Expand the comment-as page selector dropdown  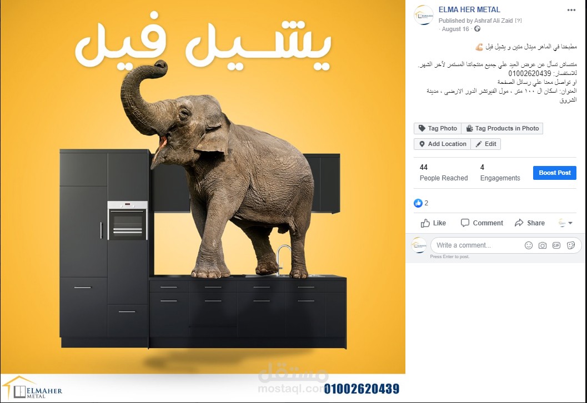point(566,223)
